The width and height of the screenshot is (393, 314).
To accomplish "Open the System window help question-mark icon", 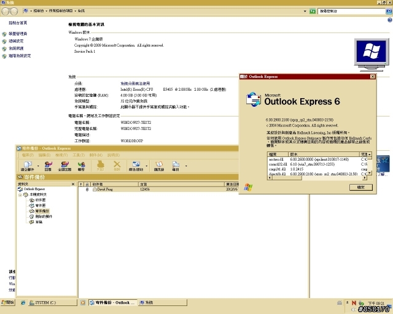I will (390, 20).
